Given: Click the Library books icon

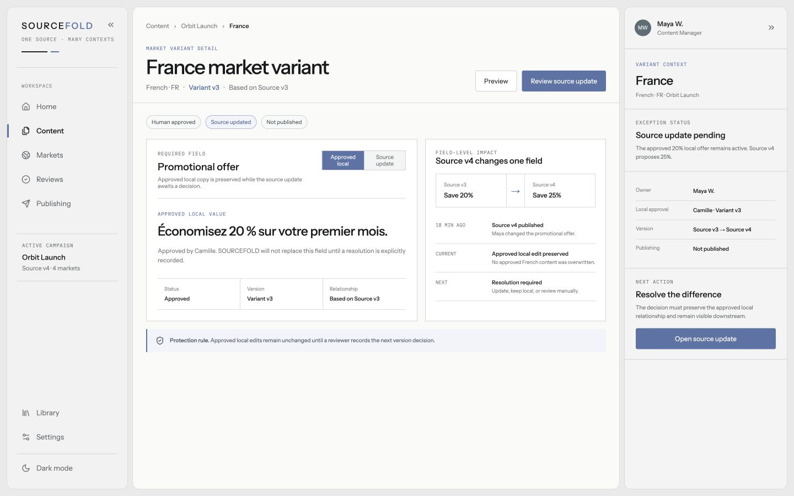Looking at the screenshot, I should (x=26, y=413).
